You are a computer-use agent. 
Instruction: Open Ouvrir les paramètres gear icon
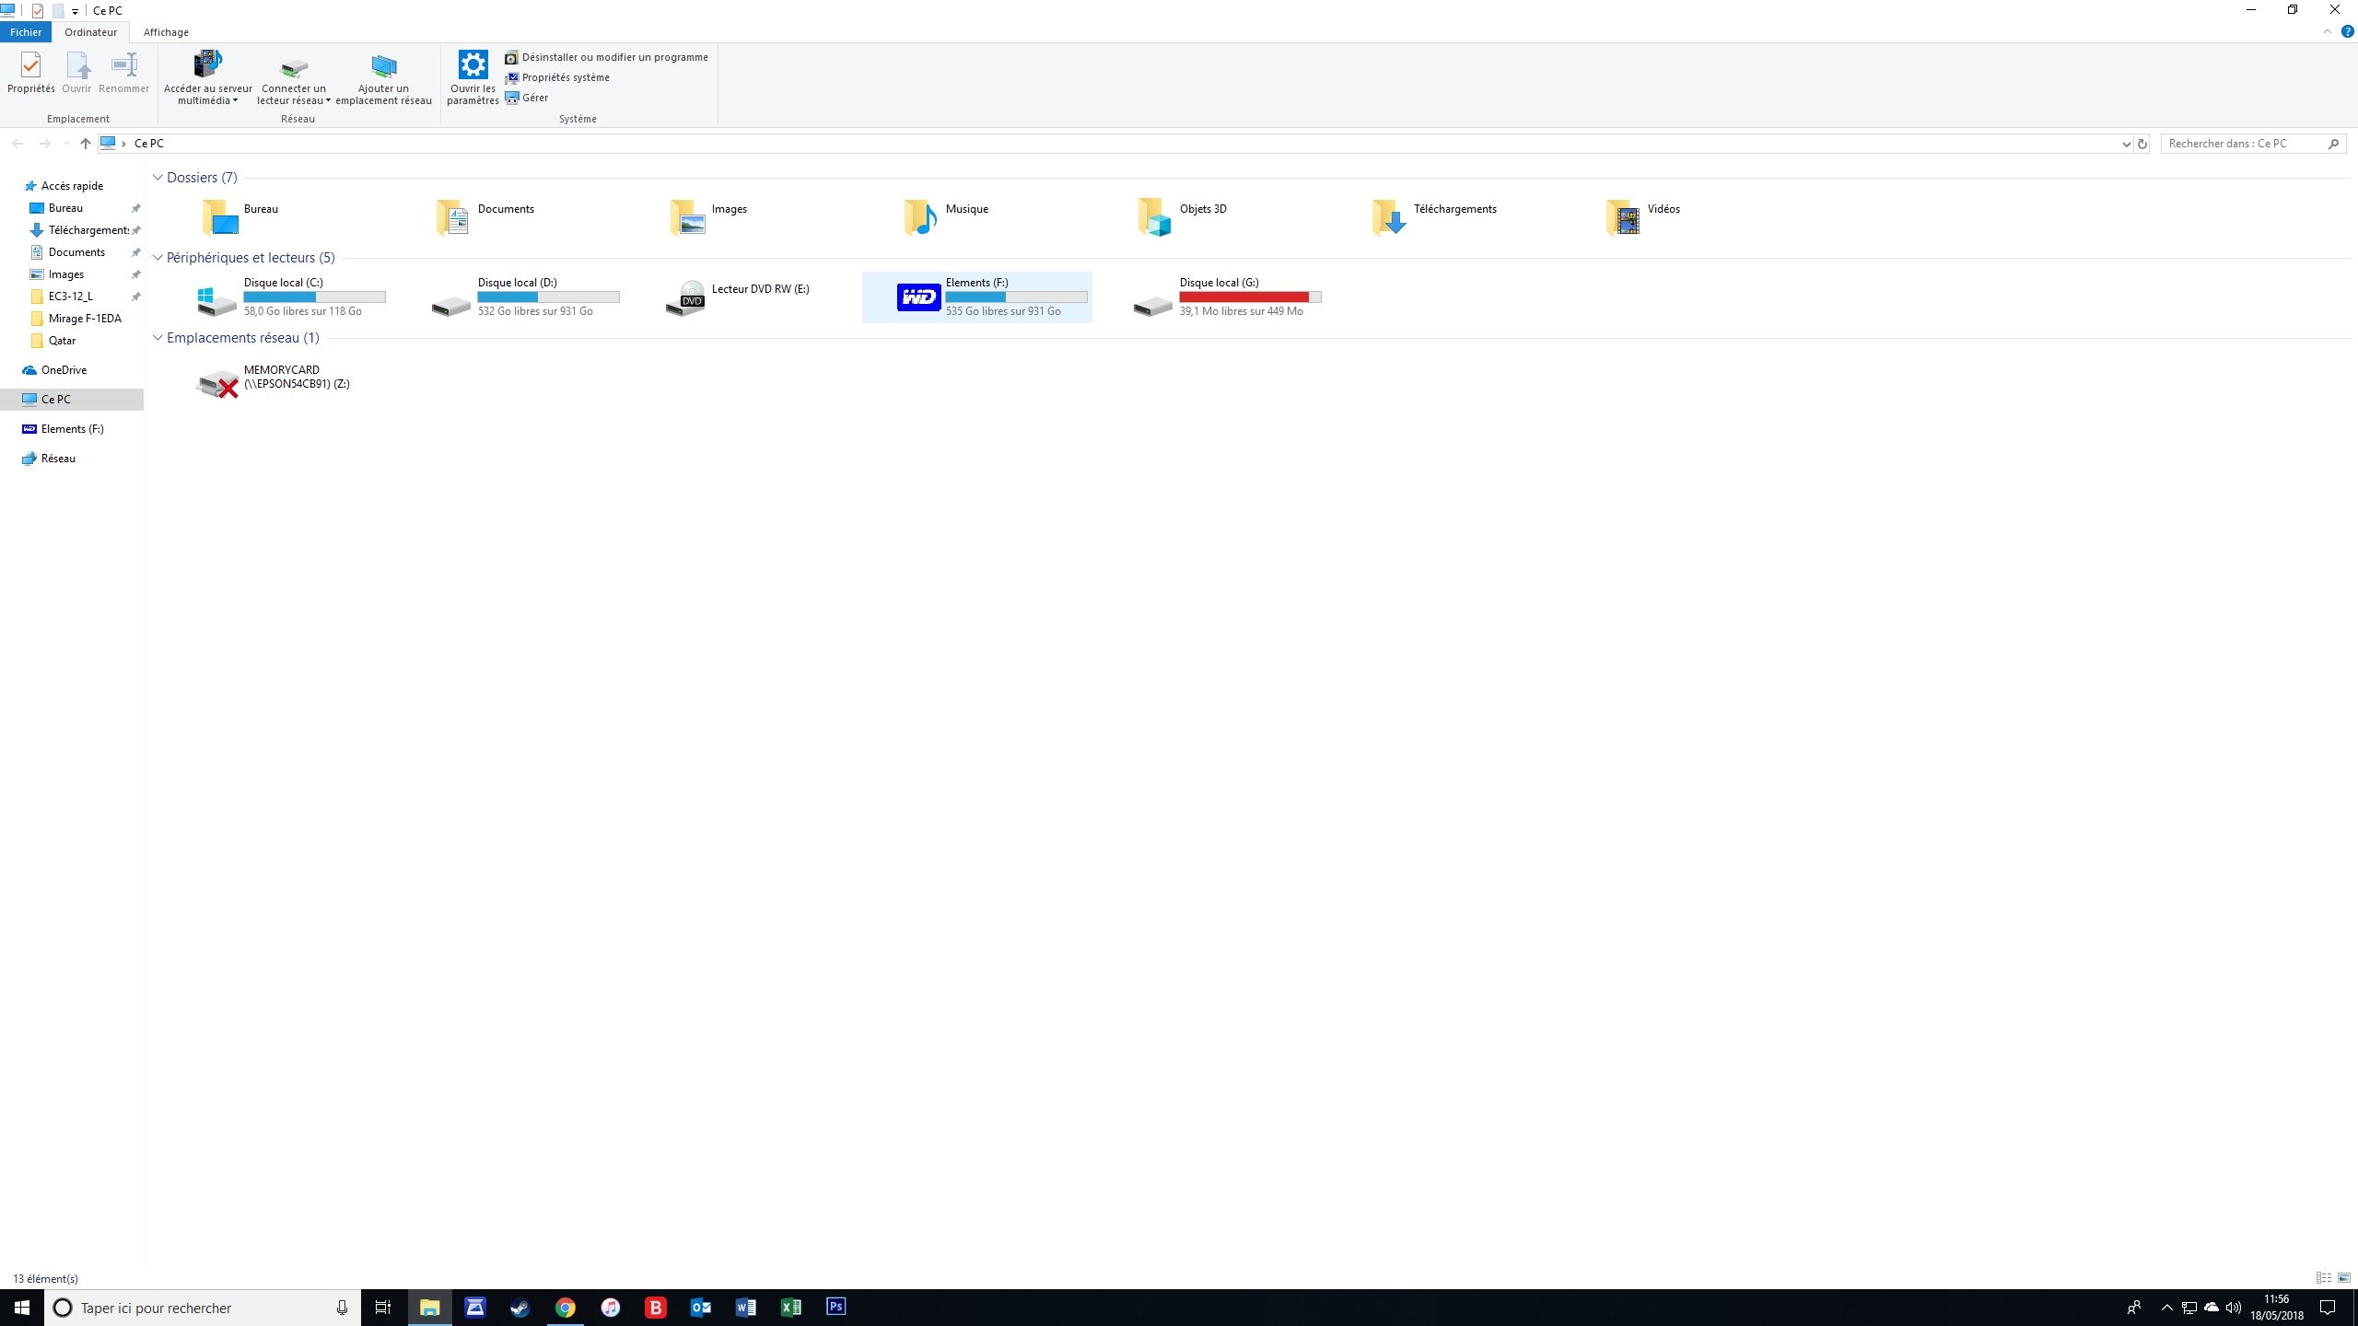click(x=473, y=64)
